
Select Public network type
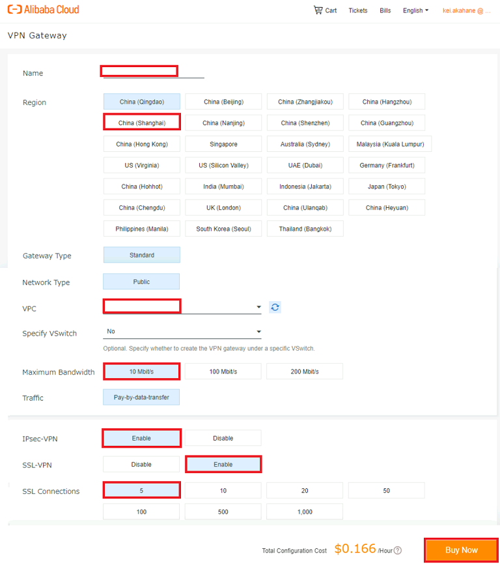[141, 282]
